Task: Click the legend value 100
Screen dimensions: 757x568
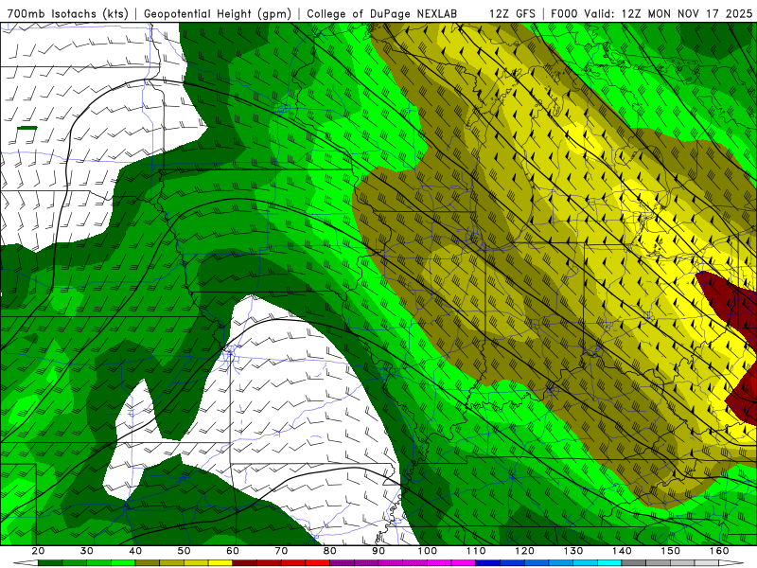Action: pyautogui.click(x=428, y=551)
